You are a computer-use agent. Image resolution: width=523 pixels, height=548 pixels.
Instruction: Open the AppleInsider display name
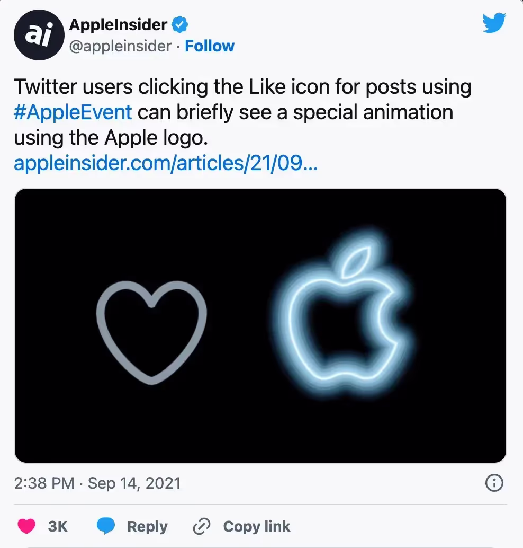[x=118, y=24]
